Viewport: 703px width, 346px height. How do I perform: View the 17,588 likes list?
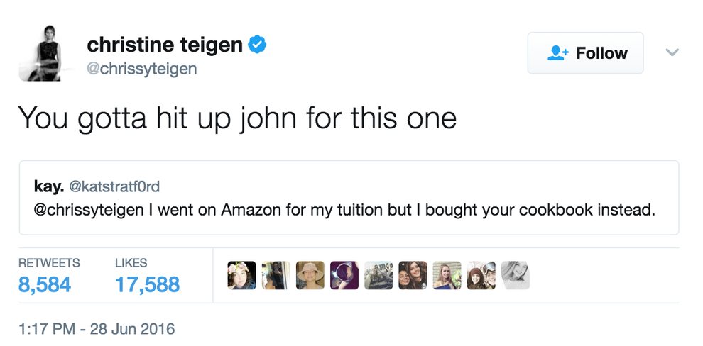tap(147, 284)
